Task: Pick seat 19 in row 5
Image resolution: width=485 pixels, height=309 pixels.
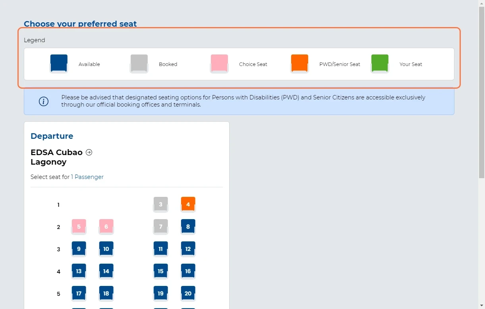Action: coord(160,293)
